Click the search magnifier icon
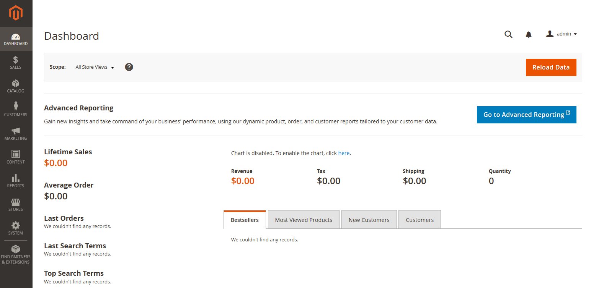Image resolution: width=591 pixels, height=288 pixels. [508, 34]
